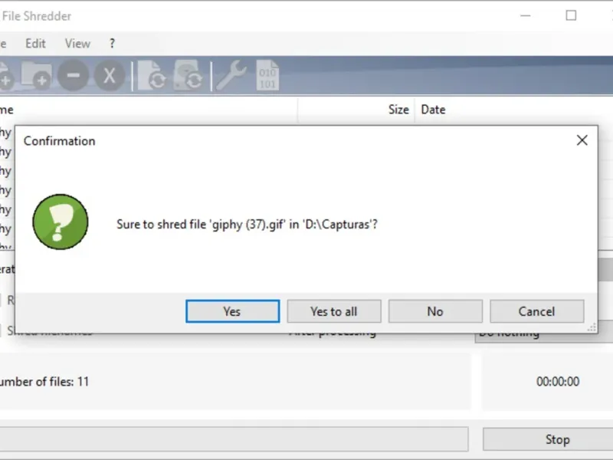The image size is (613, 460).
Task: Click the add folder toolbar icon
Action: point(36,74)
